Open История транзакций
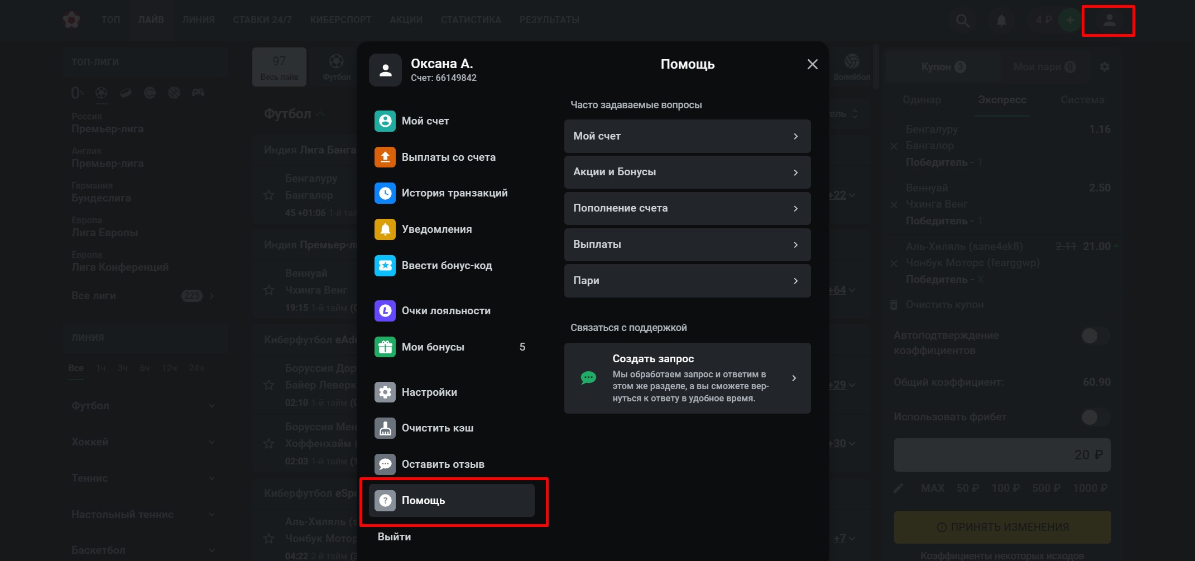This screenshot has height=561, width=1195. coord(454,193)
